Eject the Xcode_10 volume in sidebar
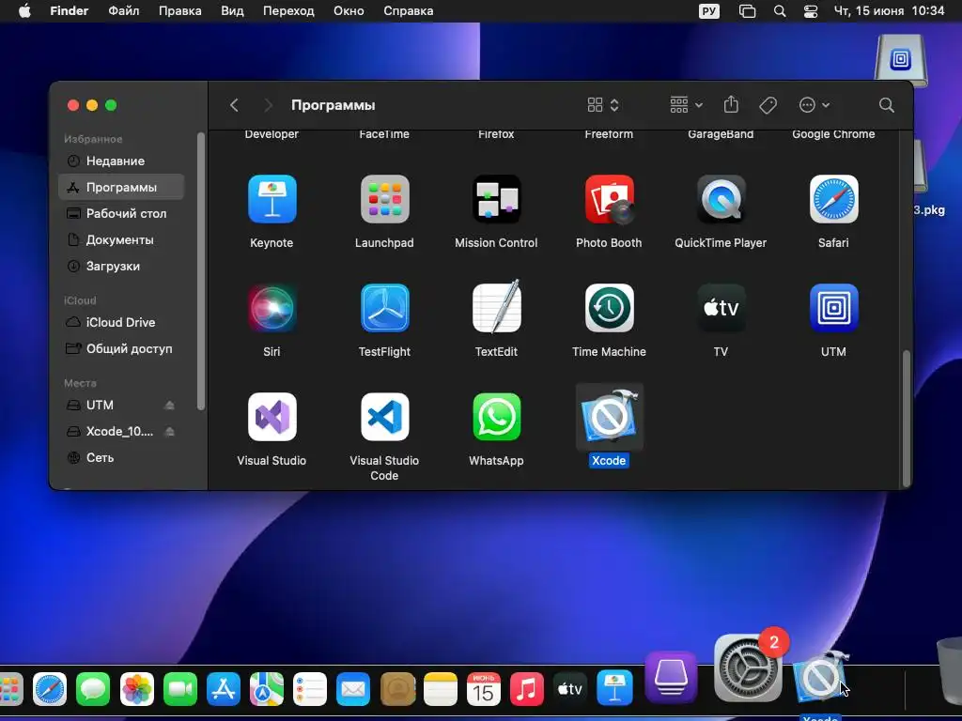This screenshot has height=721, width=962. point(170,432)
